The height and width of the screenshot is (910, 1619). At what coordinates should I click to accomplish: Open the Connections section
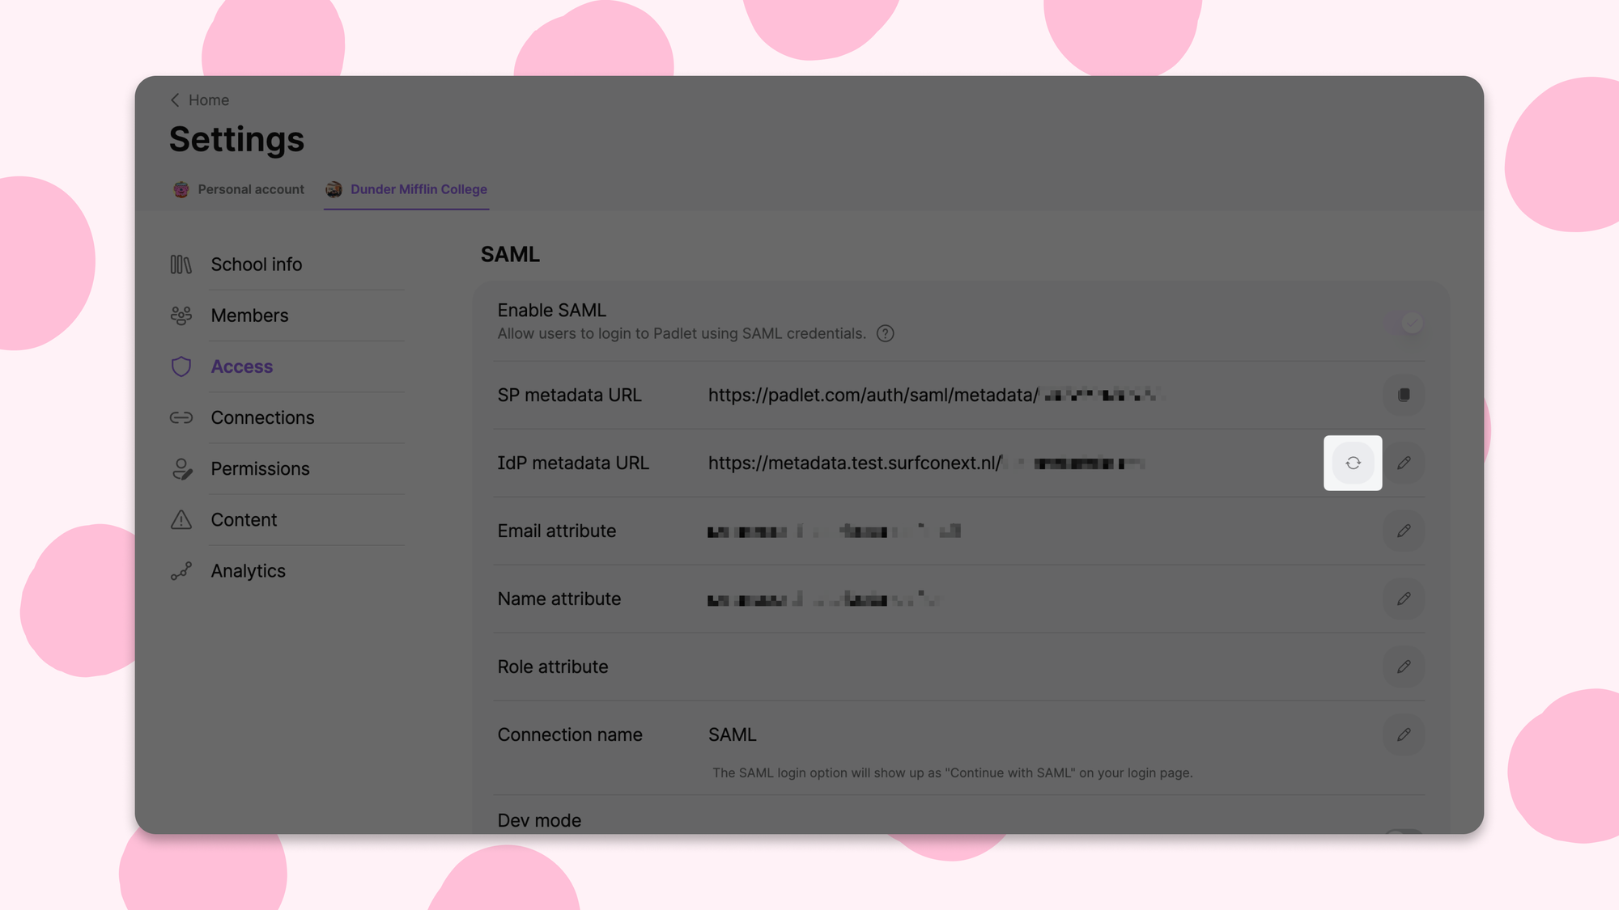point(262,417)
